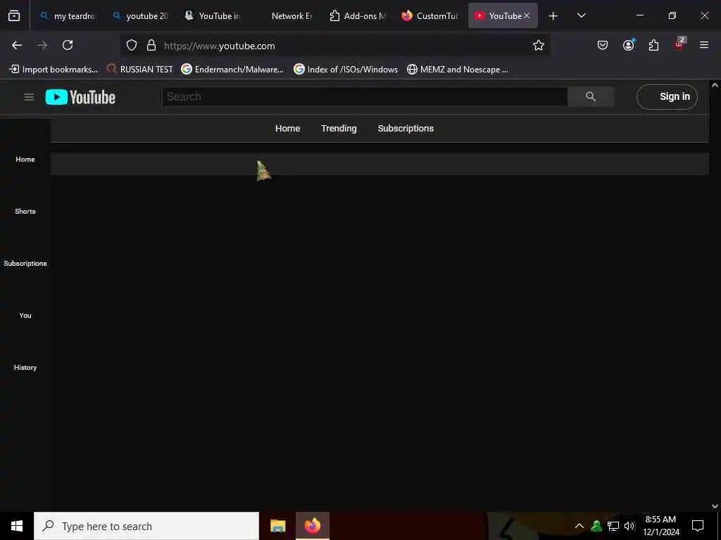Click the YouTube logo
Screen dimensions: 721x540
point(80,97)
